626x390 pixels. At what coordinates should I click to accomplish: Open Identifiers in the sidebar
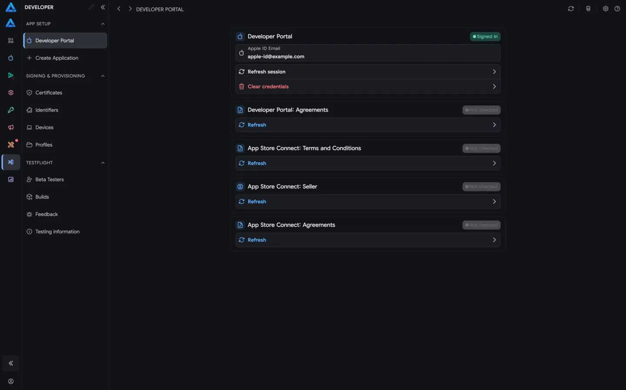click(x=65, y=110)
